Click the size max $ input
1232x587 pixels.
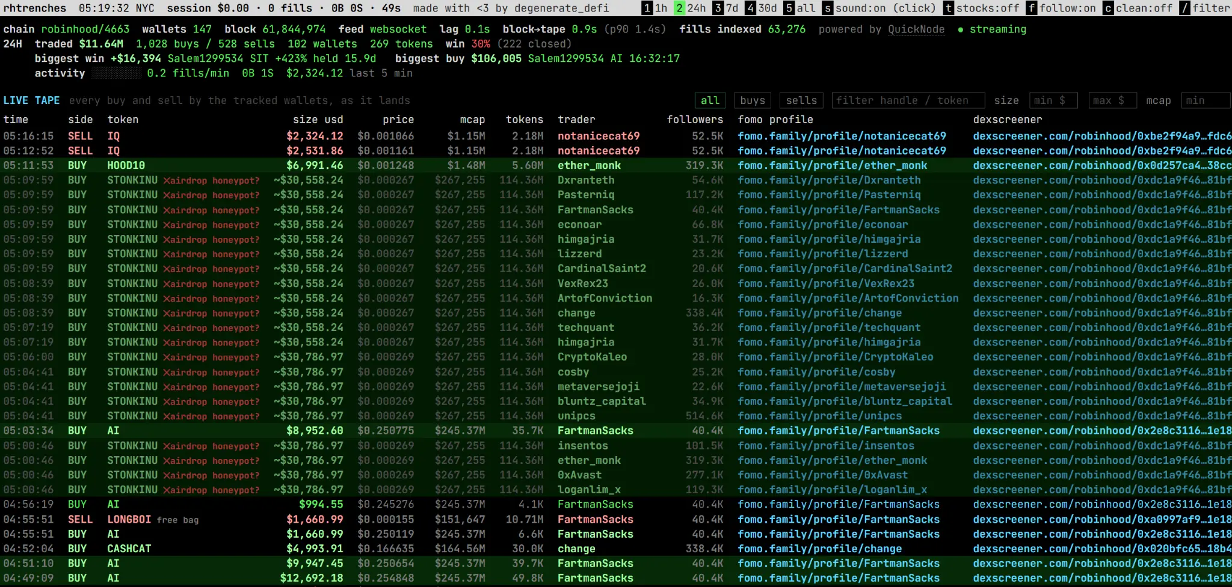tap(1112, 100)
